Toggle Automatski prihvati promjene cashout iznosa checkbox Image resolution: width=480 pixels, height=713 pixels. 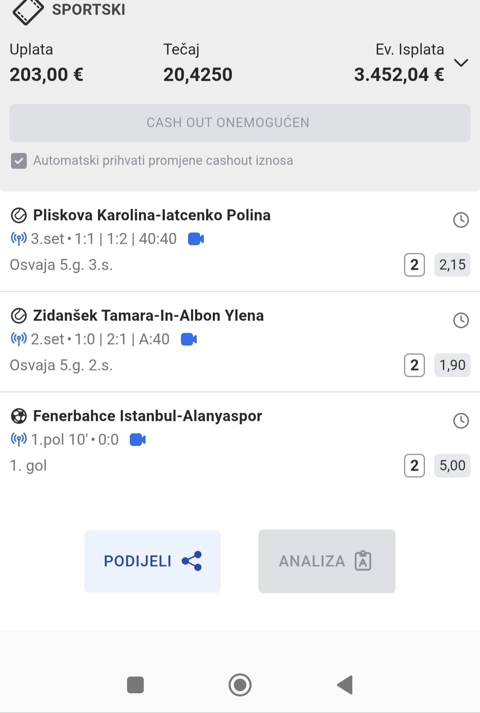(x=19, y=161)
